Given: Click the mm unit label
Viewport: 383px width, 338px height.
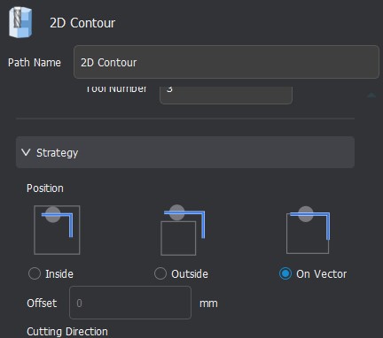Looking at the screenshot, I should [x=208, y=303].
